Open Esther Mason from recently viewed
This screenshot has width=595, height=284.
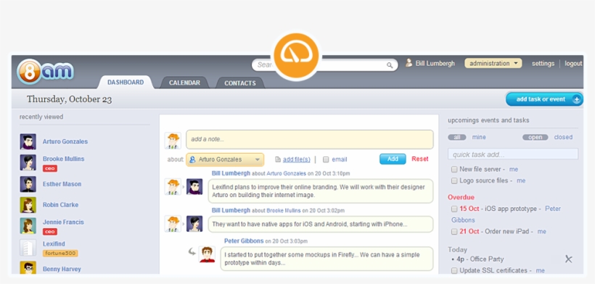tap(62, 184)
